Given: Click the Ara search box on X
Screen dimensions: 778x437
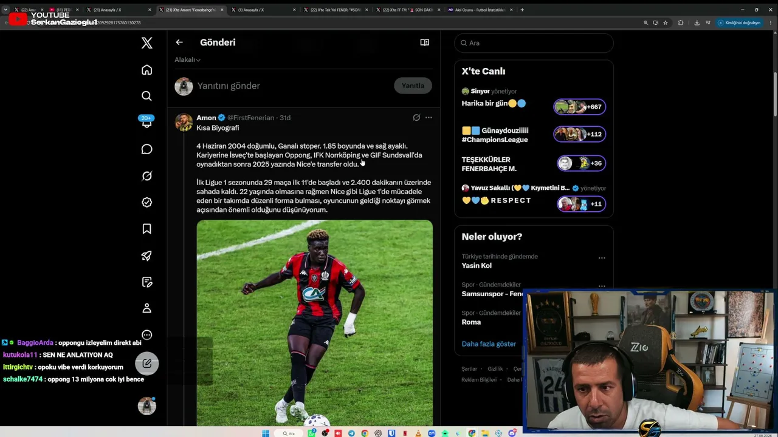Looking at the screenshot, I should (x=534, y=43).
